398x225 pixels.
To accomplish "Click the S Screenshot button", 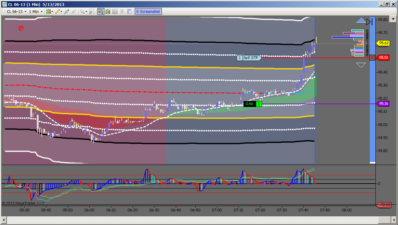I will click(x=148, y=11).
